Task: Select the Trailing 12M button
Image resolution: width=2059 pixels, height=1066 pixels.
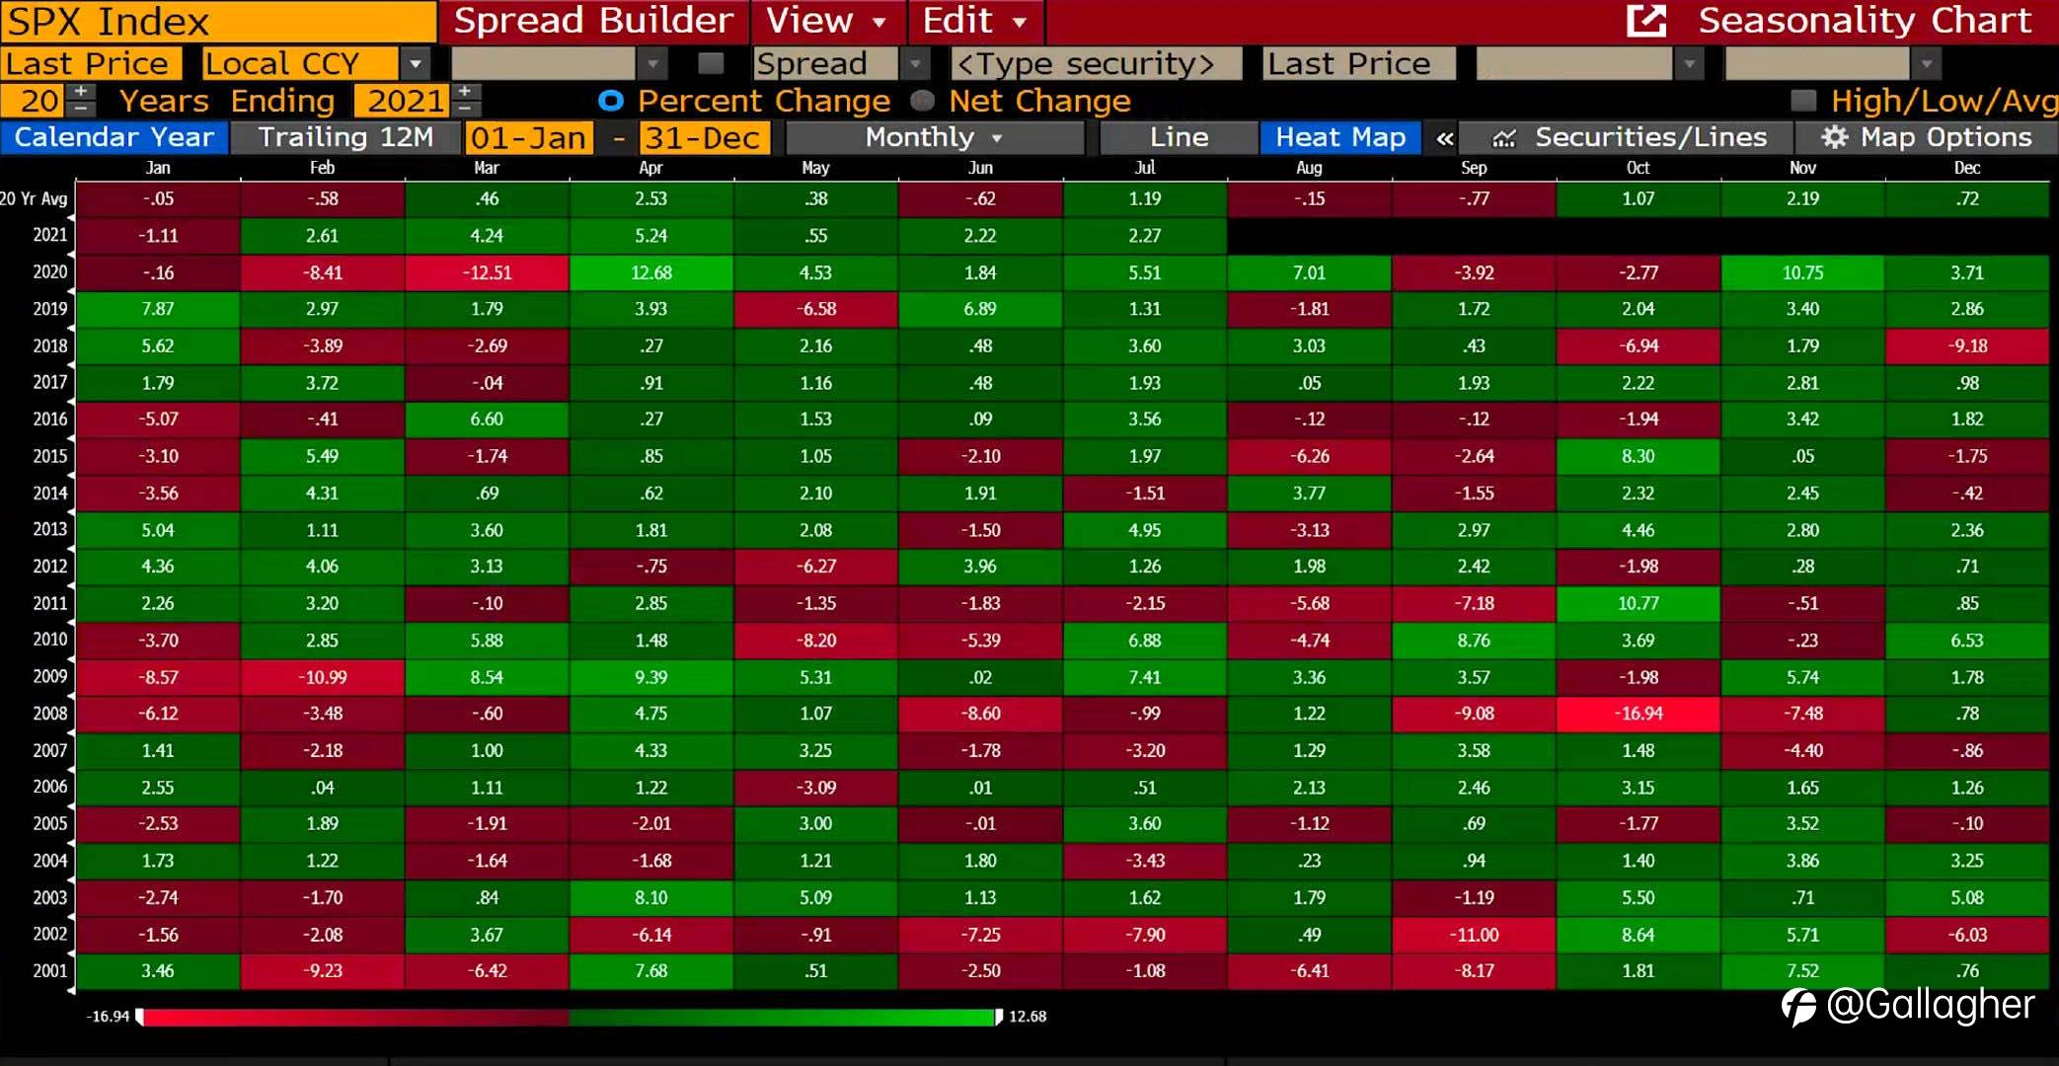Action: (x=345, y=137)
